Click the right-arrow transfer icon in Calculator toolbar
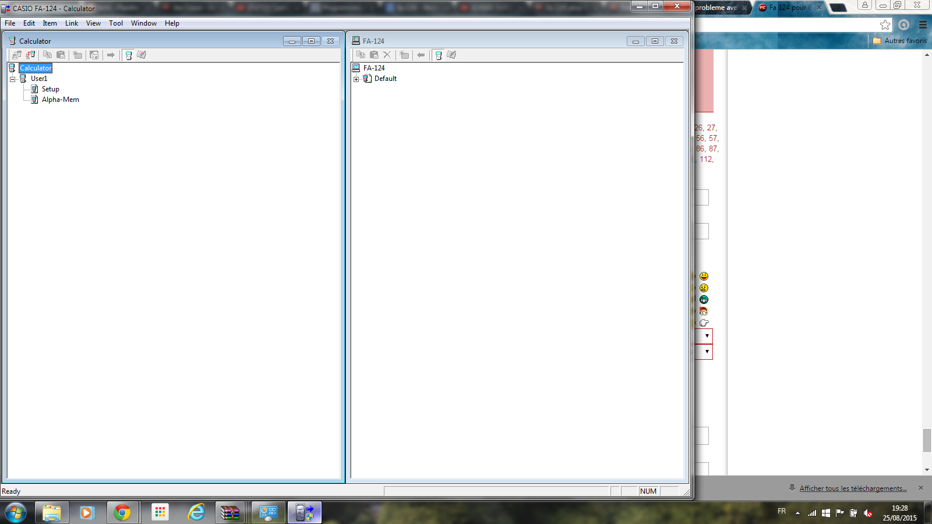Image resolution: width=932 pixels, height=524 pixels. tap(111, 55)
